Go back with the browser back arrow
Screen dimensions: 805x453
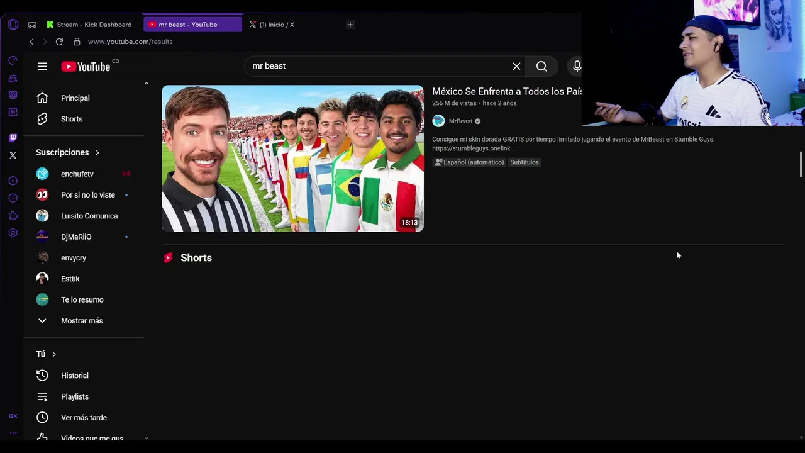(x=31, y=42)
